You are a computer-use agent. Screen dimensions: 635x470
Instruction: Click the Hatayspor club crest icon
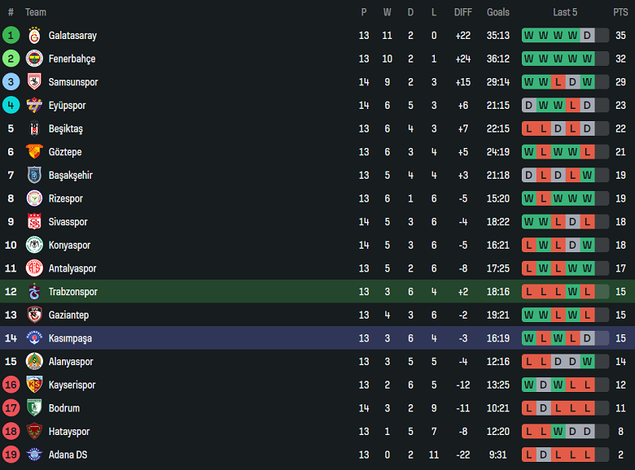click(34, 432)
